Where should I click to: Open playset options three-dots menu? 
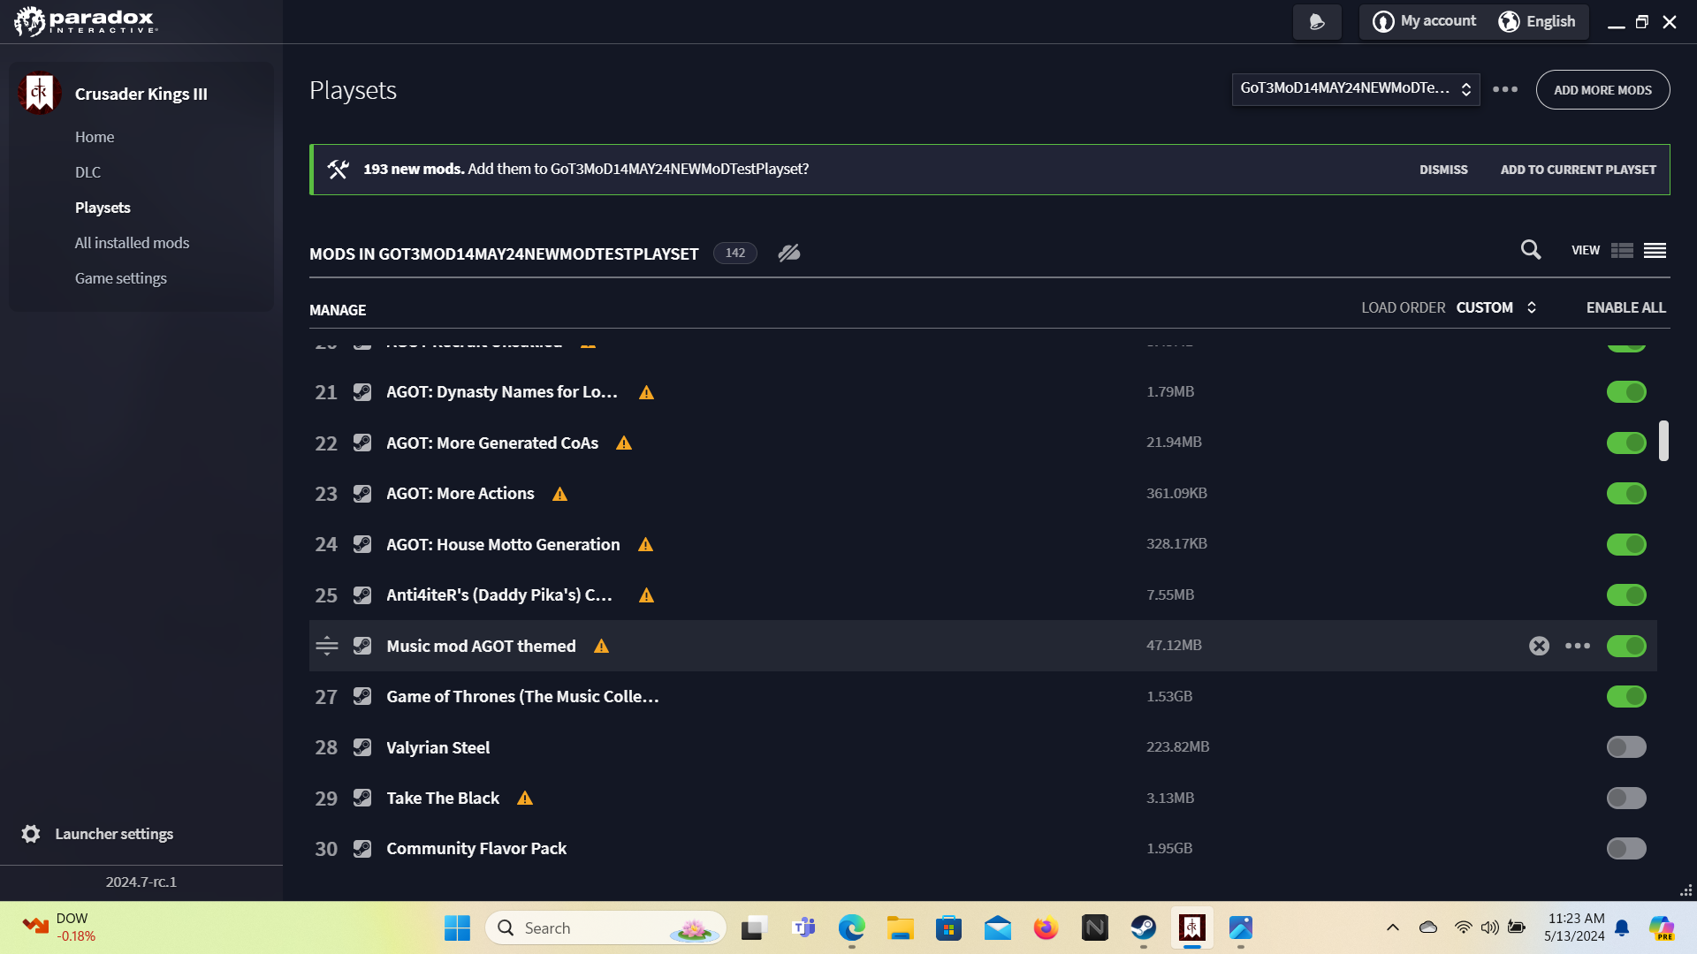[x=1505, y=89]
